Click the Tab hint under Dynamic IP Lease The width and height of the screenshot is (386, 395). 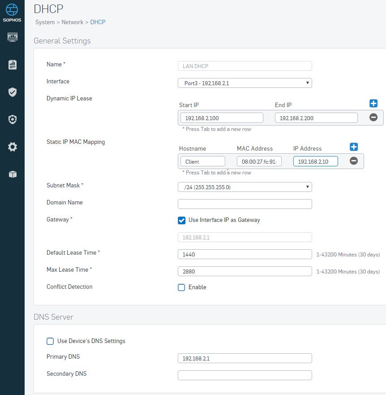(x=217, y=129)
